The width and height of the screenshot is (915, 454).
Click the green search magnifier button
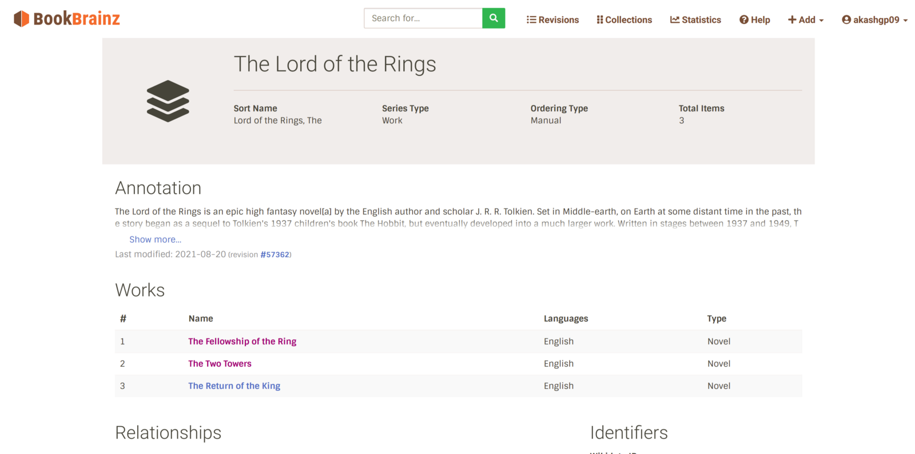(494, 18)
